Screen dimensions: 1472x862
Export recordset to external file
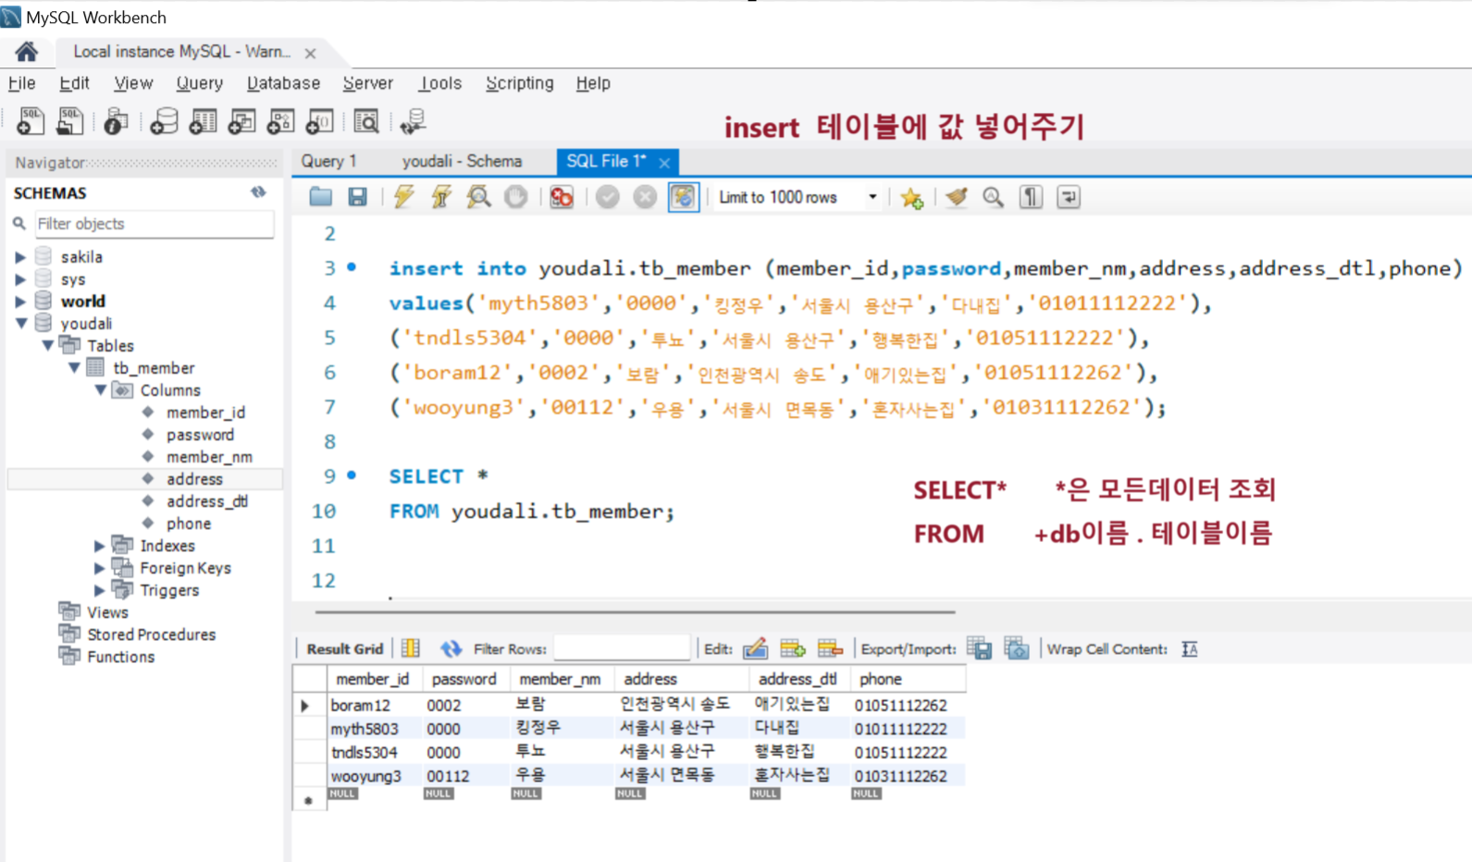coord(979,648)
